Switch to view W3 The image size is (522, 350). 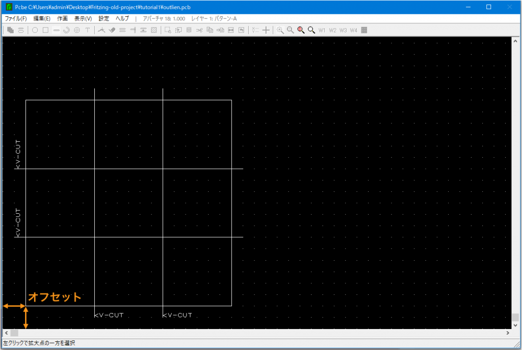coord(343,30)
